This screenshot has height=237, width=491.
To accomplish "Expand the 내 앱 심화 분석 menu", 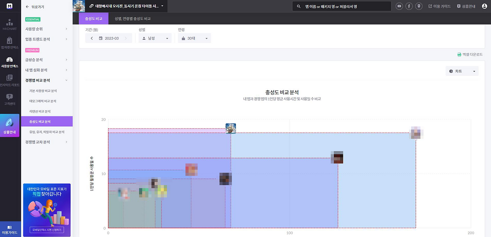I will (47, 70).
